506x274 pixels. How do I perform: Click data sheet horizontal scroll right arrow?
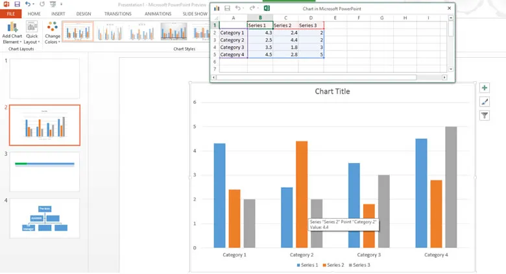tap(444, 77)
